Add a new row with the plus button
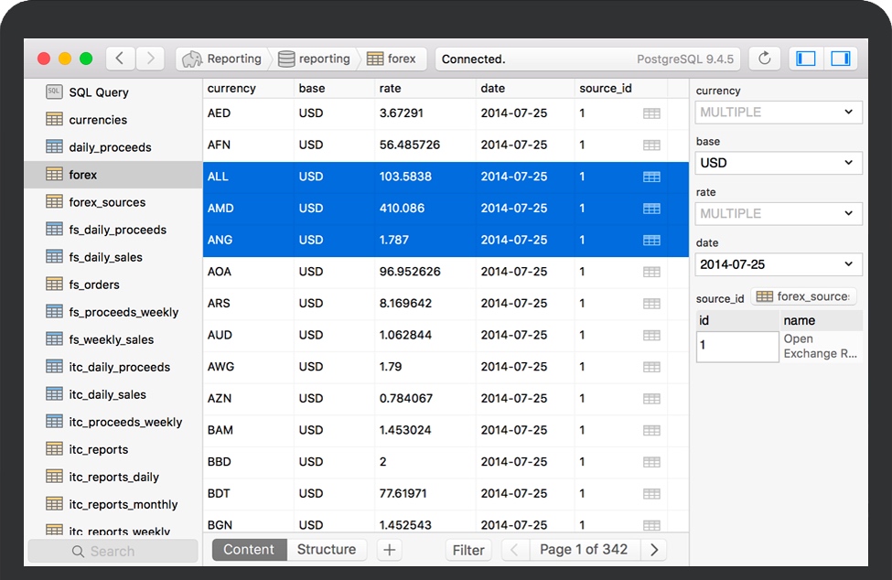The image size is (892, 580). (389, 550)
